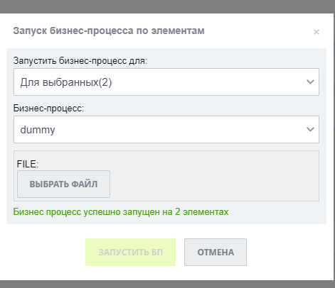Viewport: 335px width, 288px height.
Task: Click the Для выбранных(2) selected value text
Action: click(66, 82)
